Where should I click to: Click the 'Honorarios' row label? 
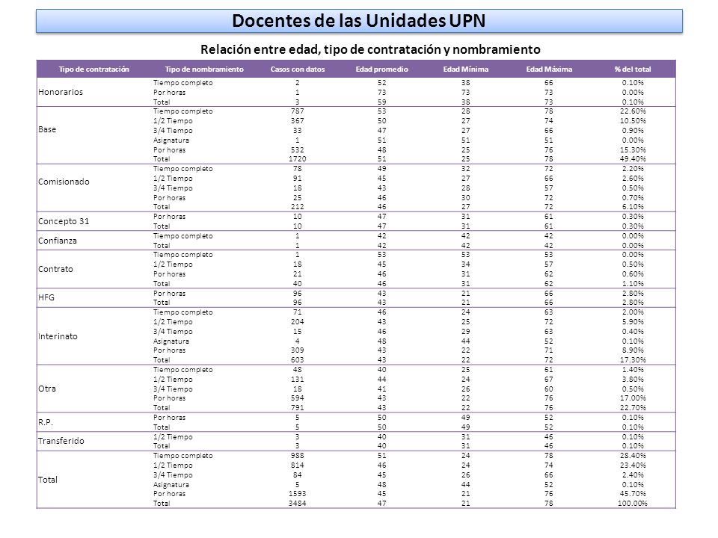(61, 92)
